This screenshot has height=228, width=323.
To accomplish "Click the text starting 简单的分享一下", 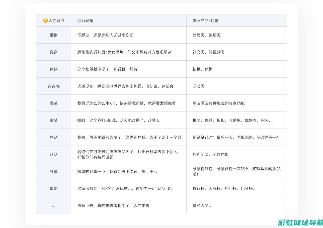I will click(x=117, y=171).
